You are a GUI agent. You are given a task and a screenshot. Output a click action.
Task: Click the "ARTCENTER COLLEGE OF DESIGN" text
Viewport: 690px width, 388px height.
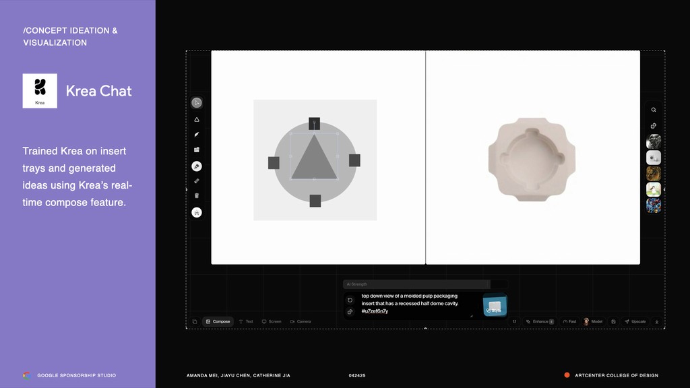click(617, 375)
